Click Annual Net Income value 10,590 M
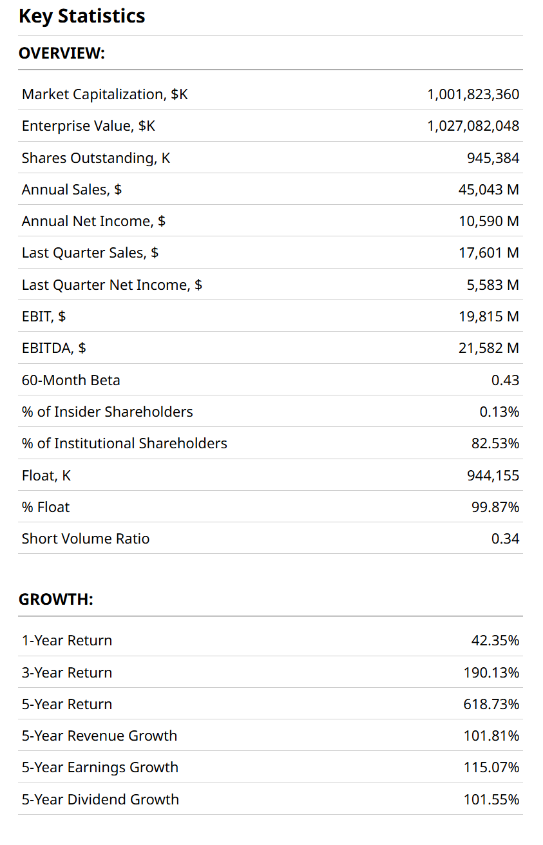Image resolution: width=543 pixels, height=845 pixels. tap(488, 221)
